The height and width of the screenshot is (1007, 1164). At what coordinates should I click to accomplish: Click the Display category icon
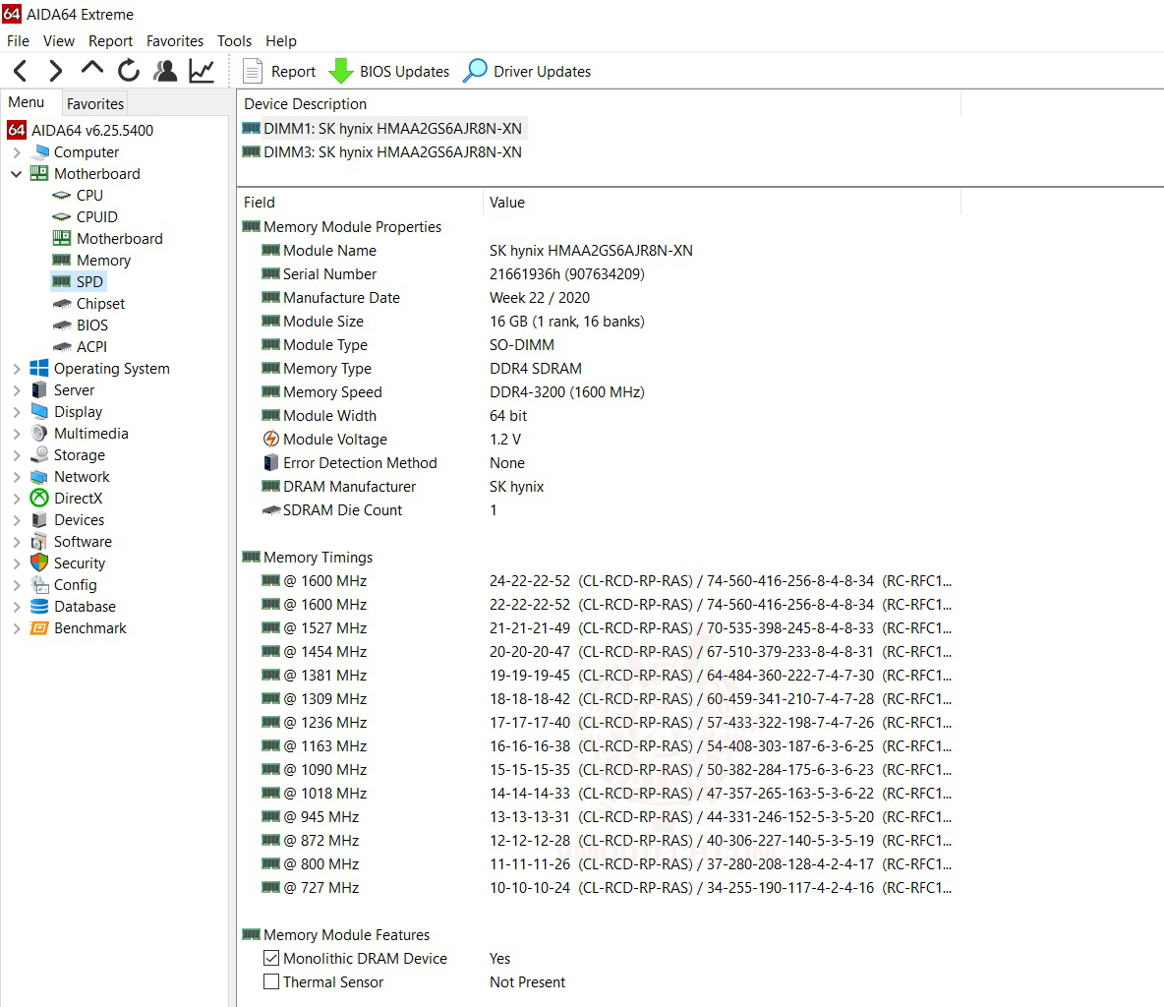pos(39,411)
